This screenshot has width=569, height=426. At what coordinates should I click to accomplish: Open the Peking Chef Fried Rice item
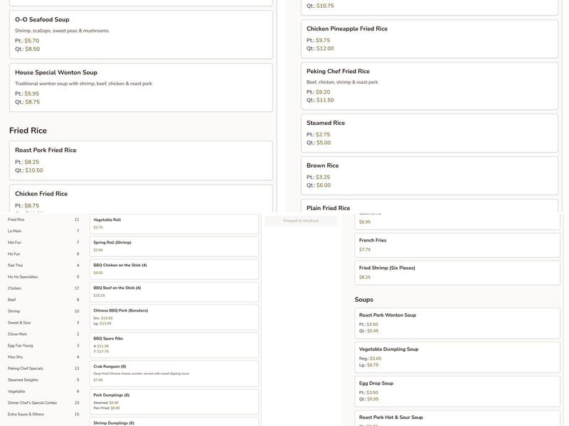pos(430,86)
